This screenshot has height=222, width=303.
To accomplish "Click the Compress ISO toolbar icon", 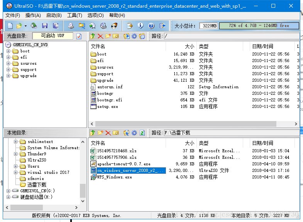I will click(x=82, y=26).
